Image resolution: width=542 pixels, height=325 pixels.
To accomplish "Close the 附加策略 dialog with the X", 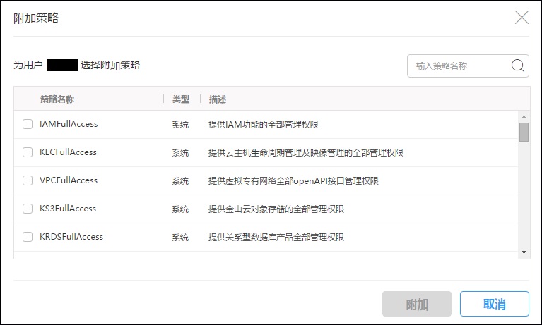I will (x=522, y=18).
